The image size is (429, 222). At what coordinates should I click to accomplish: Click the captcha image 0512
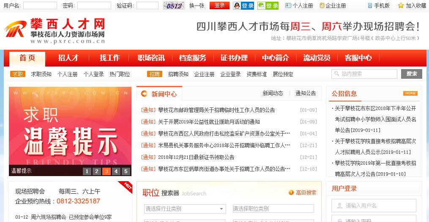point(174,5)
